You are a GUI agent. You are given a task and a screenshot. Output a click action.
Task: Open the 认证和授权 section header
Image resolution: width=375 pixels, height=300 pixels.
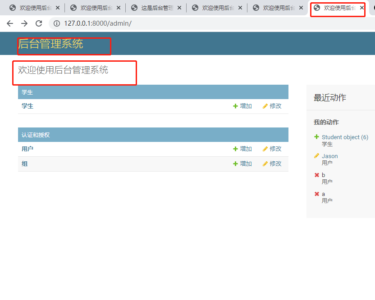click(x=36, y=135)
